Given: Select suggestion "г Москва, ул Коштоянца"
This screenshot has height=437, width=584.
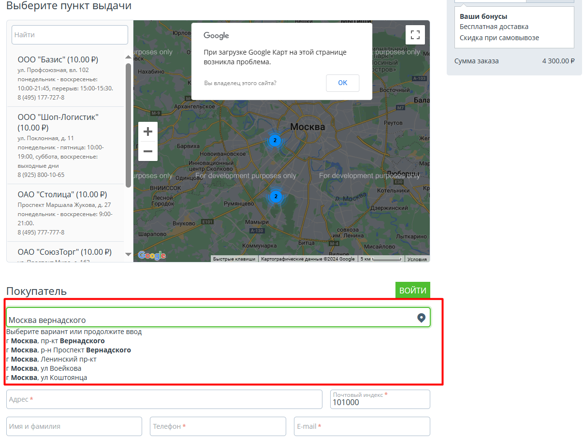Looking at the screenshot, I should (47, 378).
